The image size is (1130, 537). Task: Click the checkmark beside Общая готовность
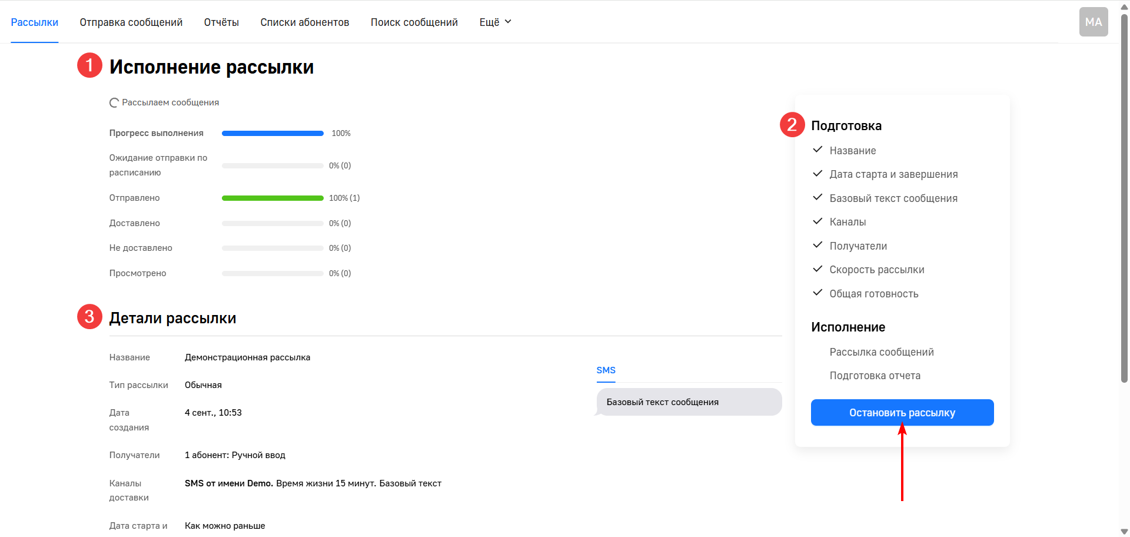(817, 293)
